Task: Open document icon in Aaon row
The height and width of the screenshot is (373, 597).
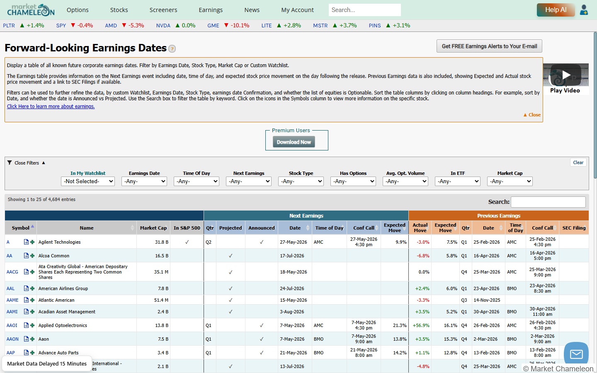Action: coord(26,339)
